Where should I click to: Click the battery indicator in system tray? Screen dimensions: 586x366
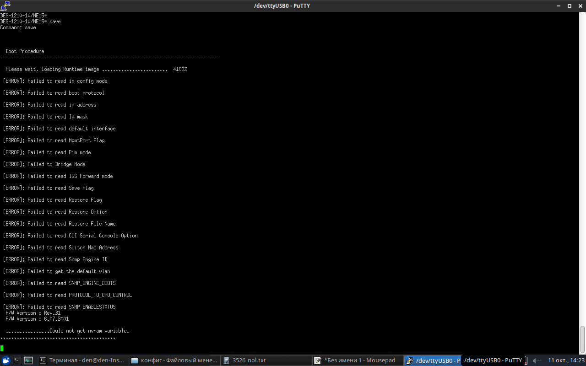(x=526, y=361)
